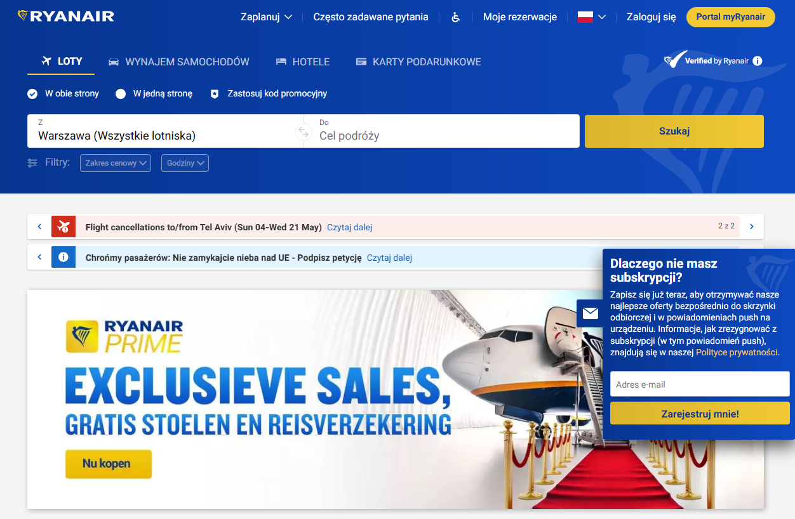Open the accessibility wheelchair icon
This screenshot has height=519, width=795.
(x=456, y=17)
